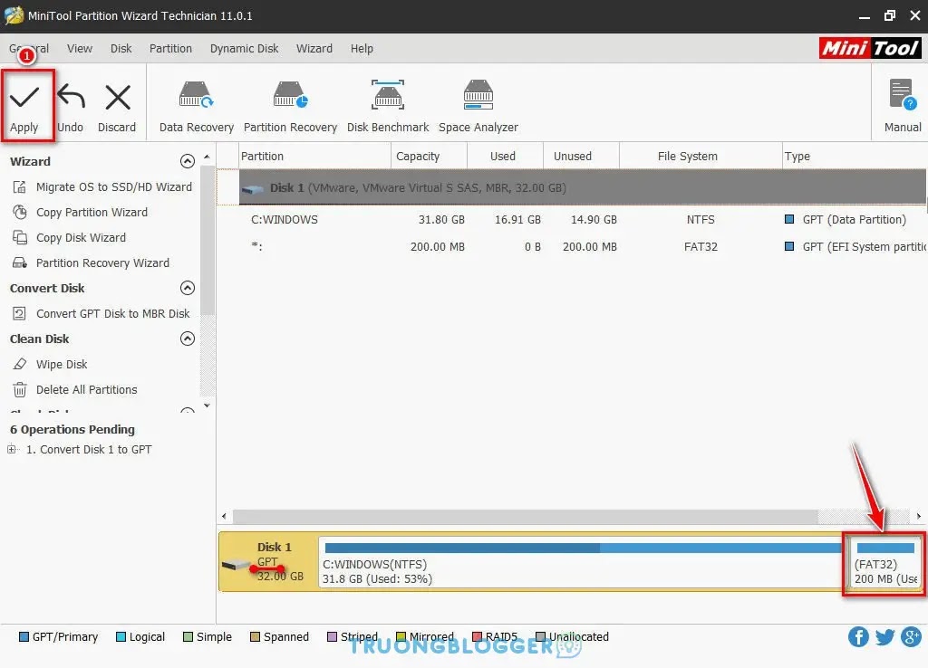Open the Partition Recovery tool
Viewport: 928px width, 668px height.
(290, 107)
